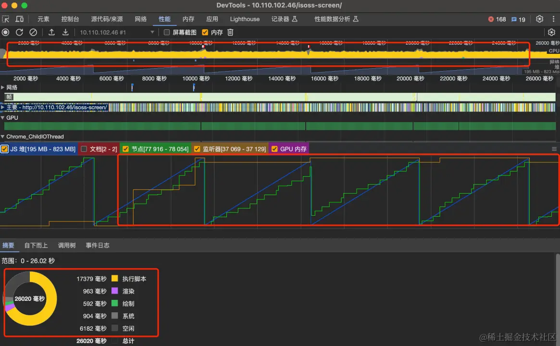Screen dimensions: 560x346
Task: Click the green 绘制 legend swatch
Action: point(114,303)
